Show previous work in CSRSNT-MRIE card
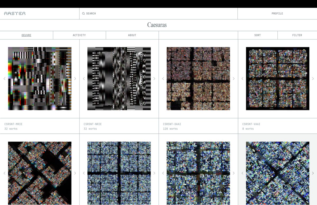The height and width of the screenshot is (205, 317). pos(4,78)
